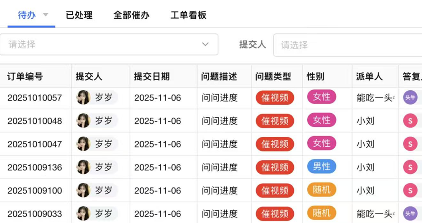The height and width of the screenshot is (223, 422).
Task: Click 岁岁 avatar in row 20251009100
Action: [83, 190]
